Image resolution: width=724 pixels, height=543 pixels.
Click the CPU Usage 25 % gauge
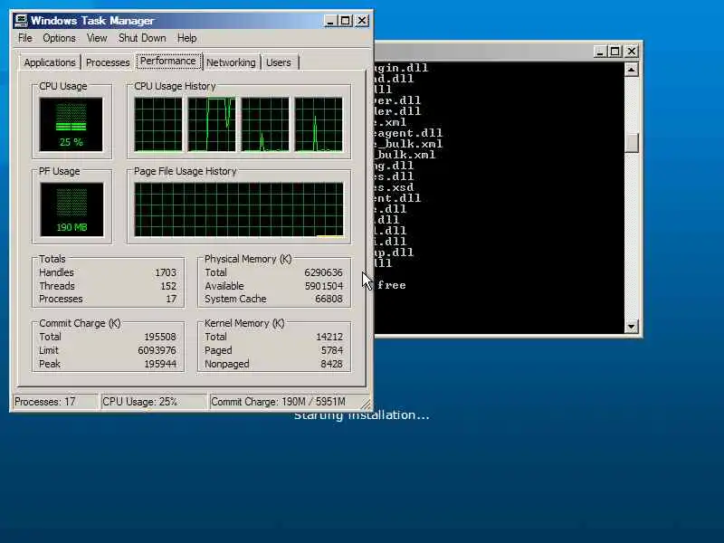click(71, 124)
